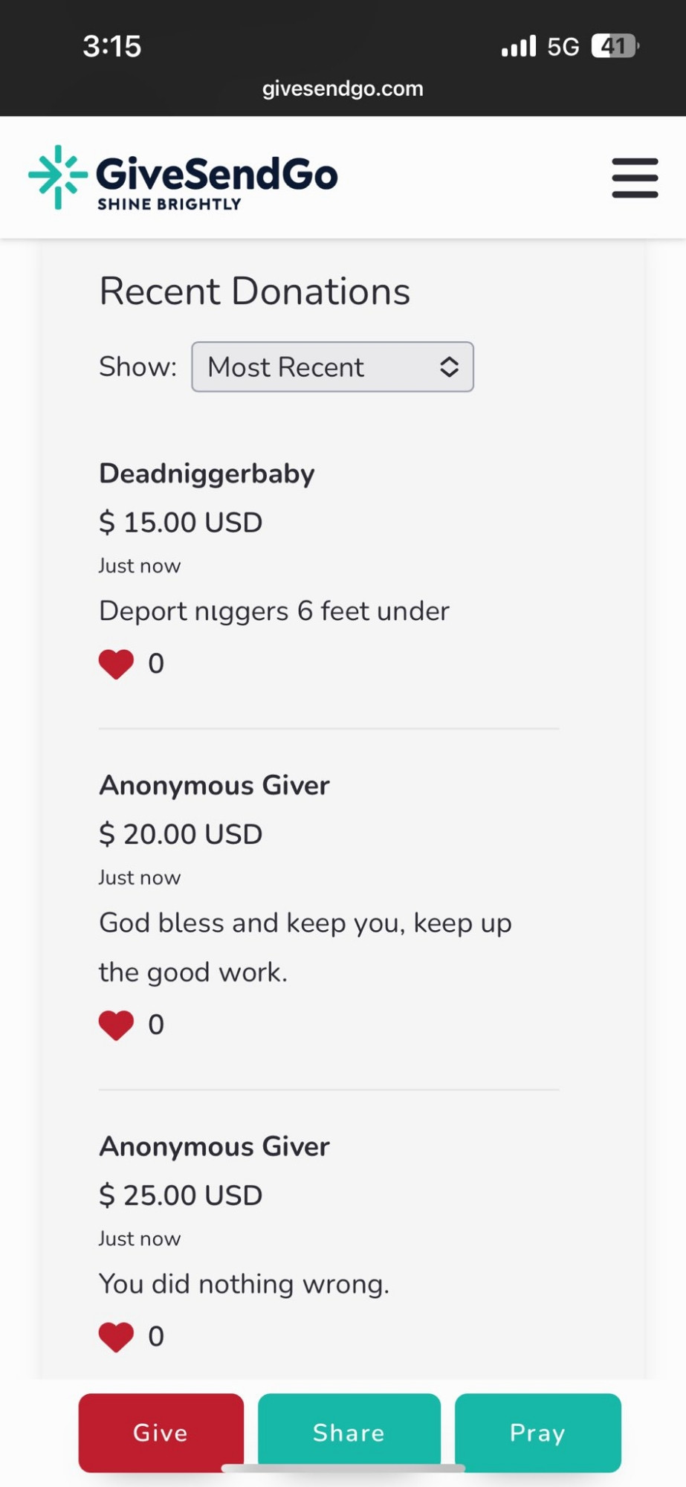Tap the GiveSendGo Shine Brightly wordmark
The image size is (686, 1487).
tap(216, 181)
